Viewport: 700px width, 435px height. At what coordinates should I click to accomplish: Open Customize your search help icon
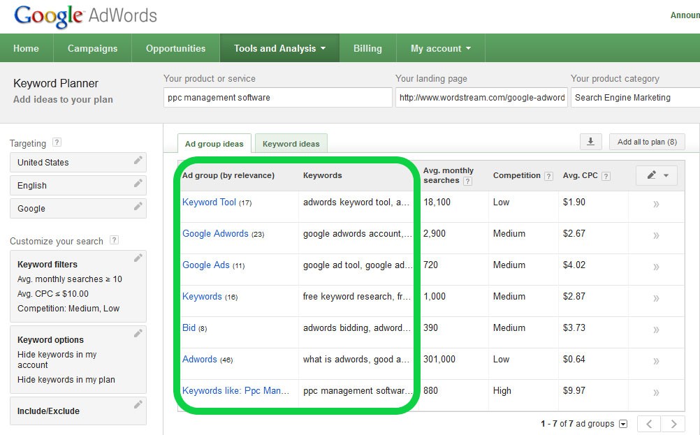pos(115,240)
